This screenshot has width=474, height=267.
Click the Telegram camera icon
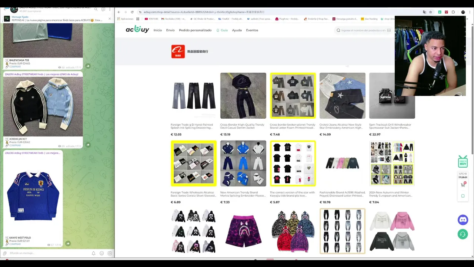(x=110, y=253)
